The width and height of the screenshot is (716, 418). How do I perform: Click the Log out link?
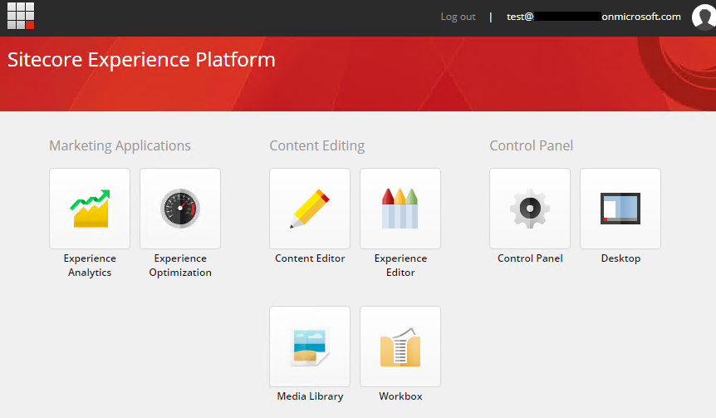(x=458, y=17)
